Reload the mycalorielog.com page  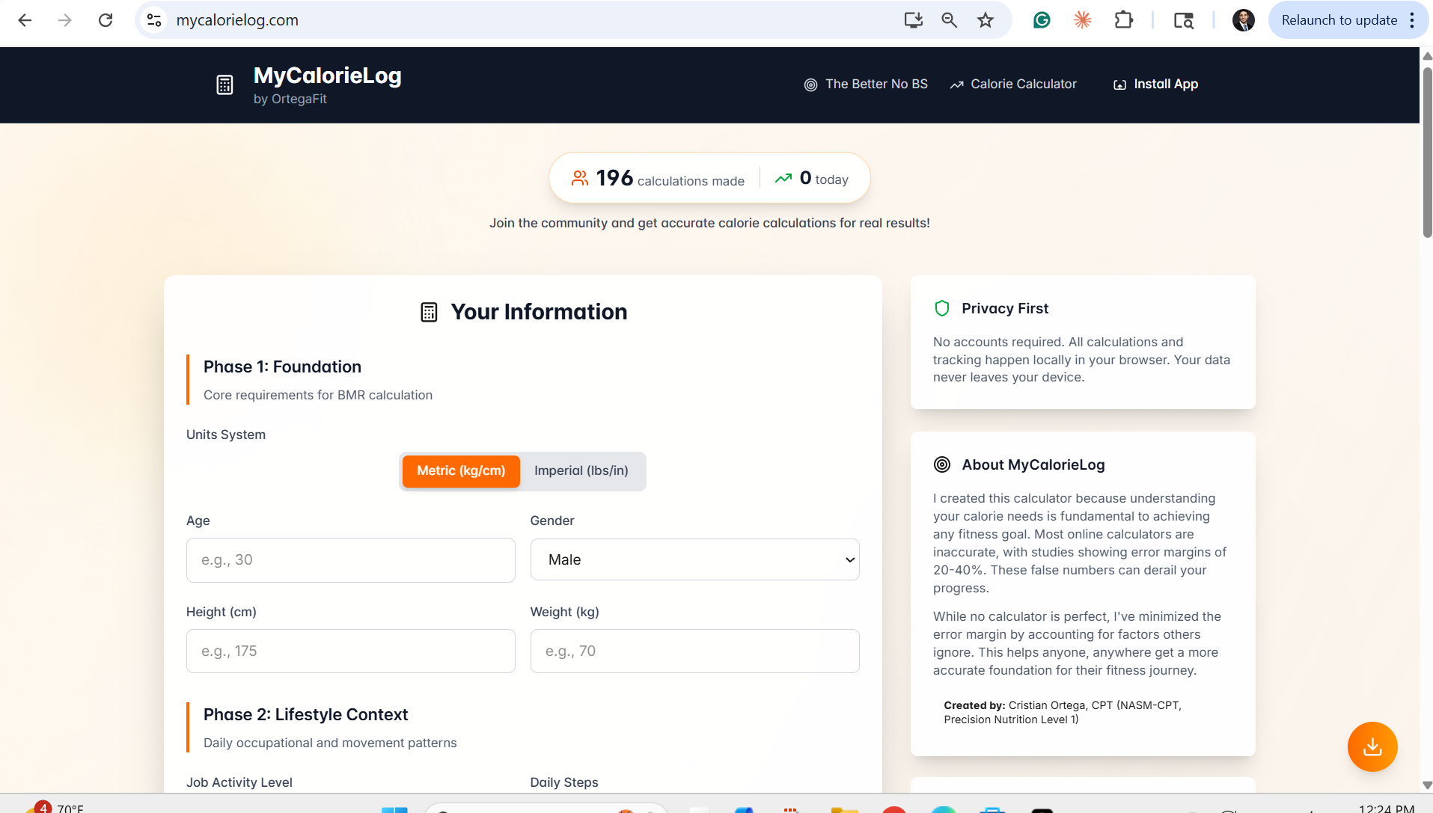click(x=106, y=20)
